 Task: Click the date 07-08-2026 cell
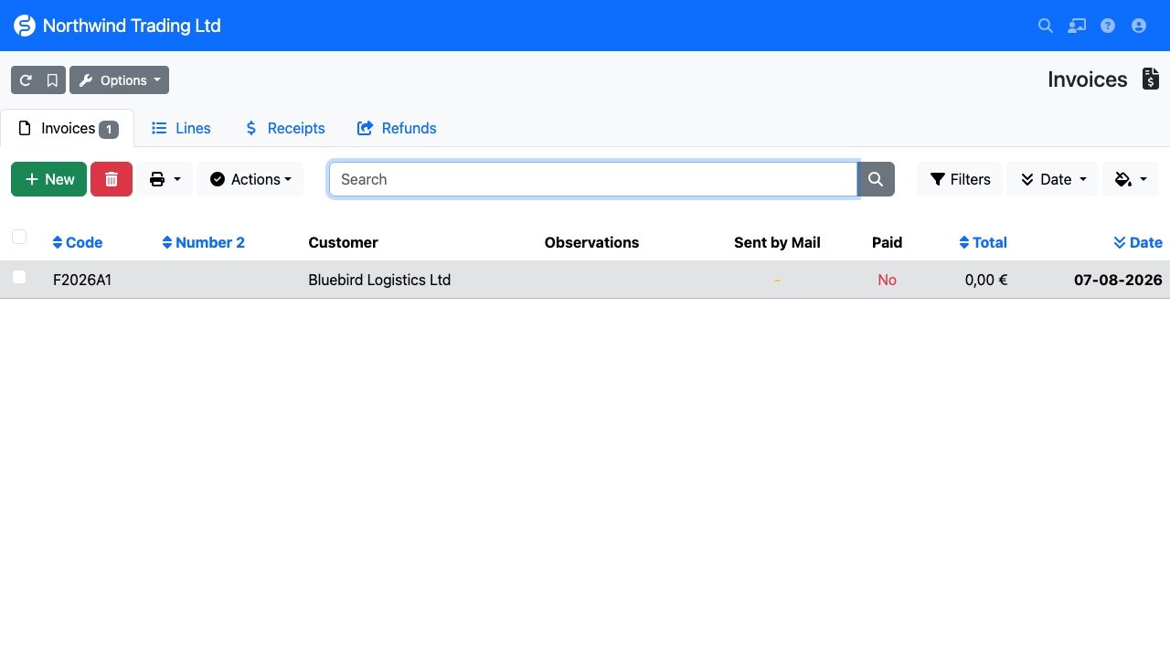[x=1118, y=280]
